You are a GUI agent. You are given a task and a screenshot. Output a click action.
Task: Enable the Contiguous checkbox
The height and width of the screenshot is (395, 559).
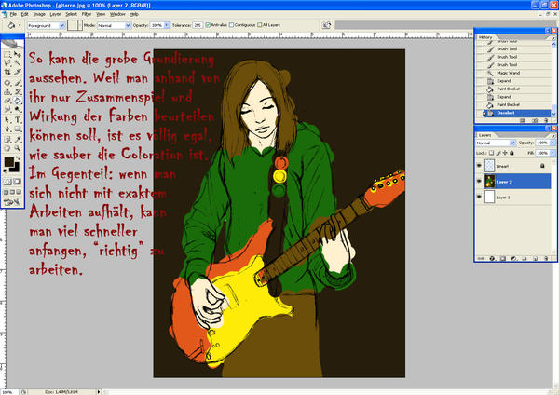[231, 25]
